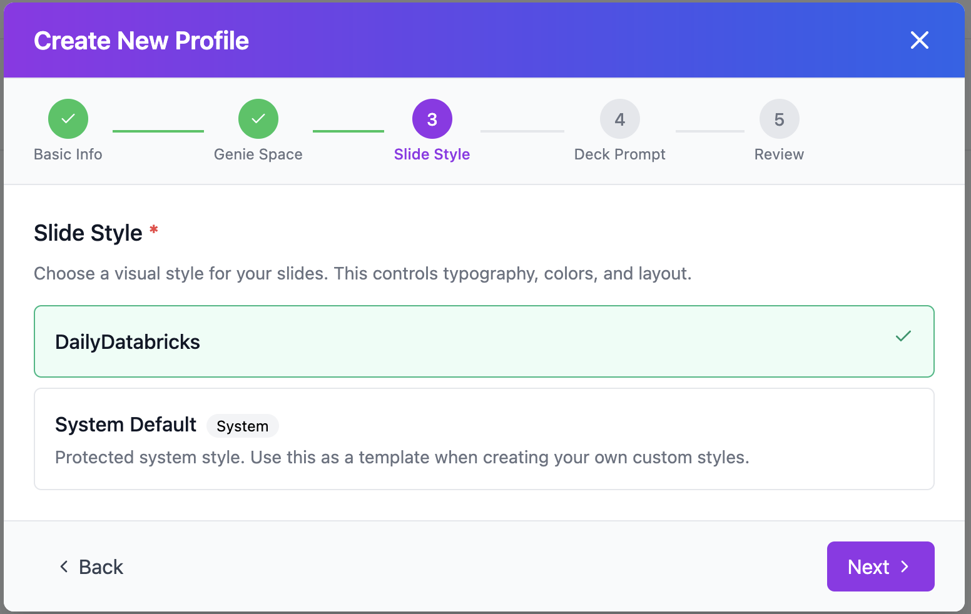Click the System badge tag
The height and width of the screenshot is (614, 971).
pyautogui.click(x=242, y=426)
